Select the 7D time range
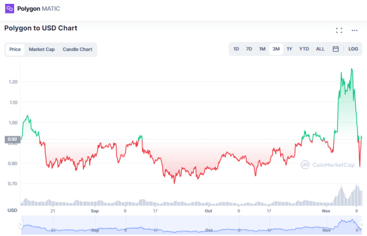Viewport: 367px width, 236px height. click(x=249, y=49)
